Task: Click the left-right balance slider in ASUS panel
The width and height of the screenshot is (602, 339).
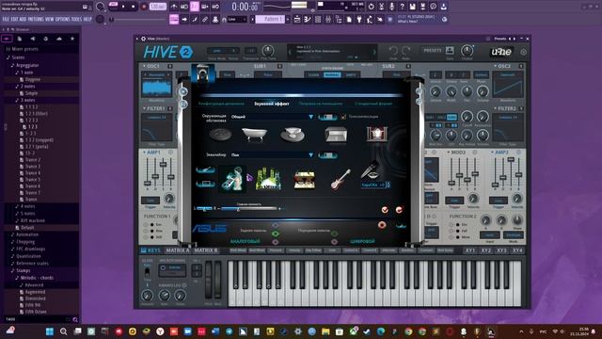Action: pos(205,209)
